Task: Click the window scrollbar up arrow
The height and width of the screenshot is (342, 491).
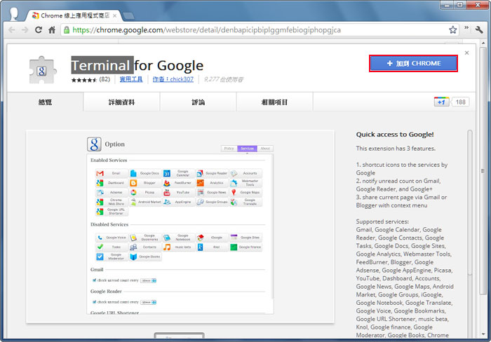Action: (x=483, y=43)
